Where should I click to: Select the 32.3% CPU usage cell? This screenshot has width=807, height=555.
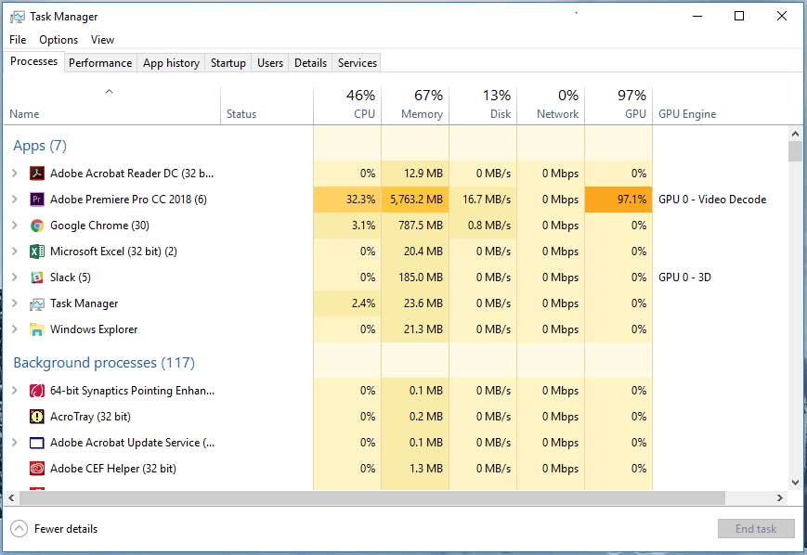(x=347, y=199)
